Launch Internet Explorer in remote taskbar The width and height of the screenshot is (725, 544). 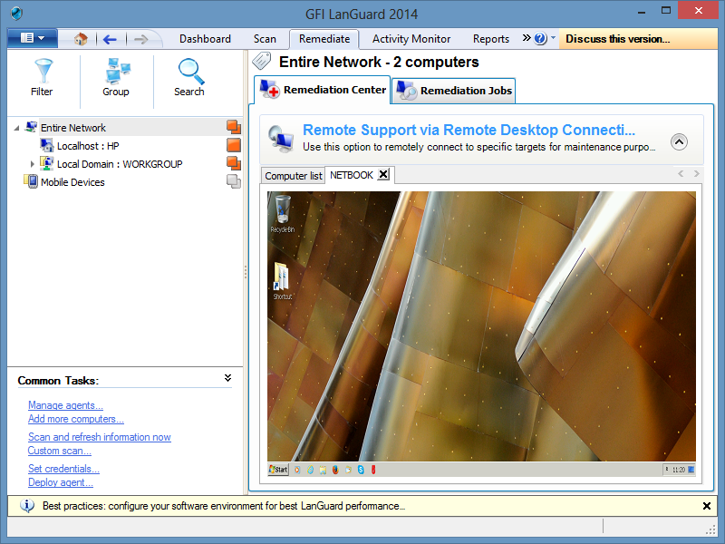(x=310, y=470)
